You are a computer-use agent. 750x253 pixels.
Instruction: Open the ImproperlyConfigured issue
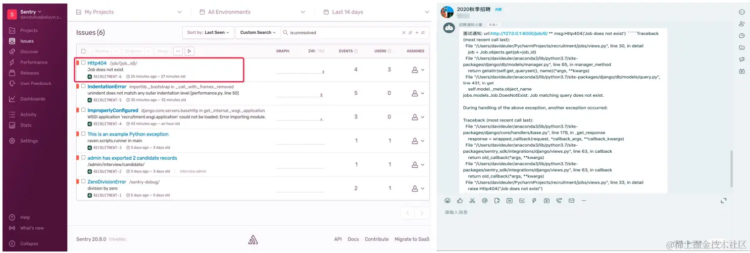[x=113, y=110]
